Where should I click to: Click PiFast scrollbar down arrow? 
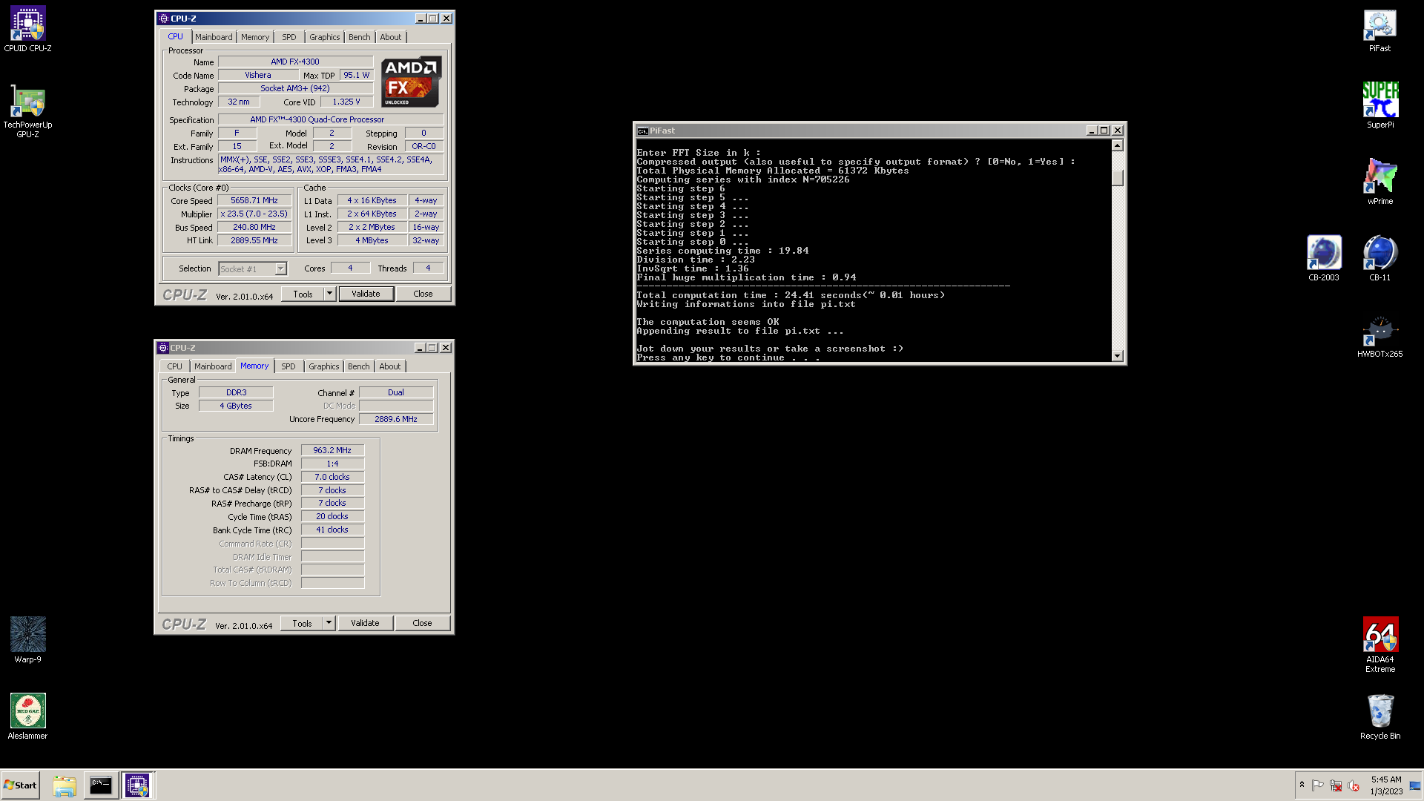point(1117,356)
